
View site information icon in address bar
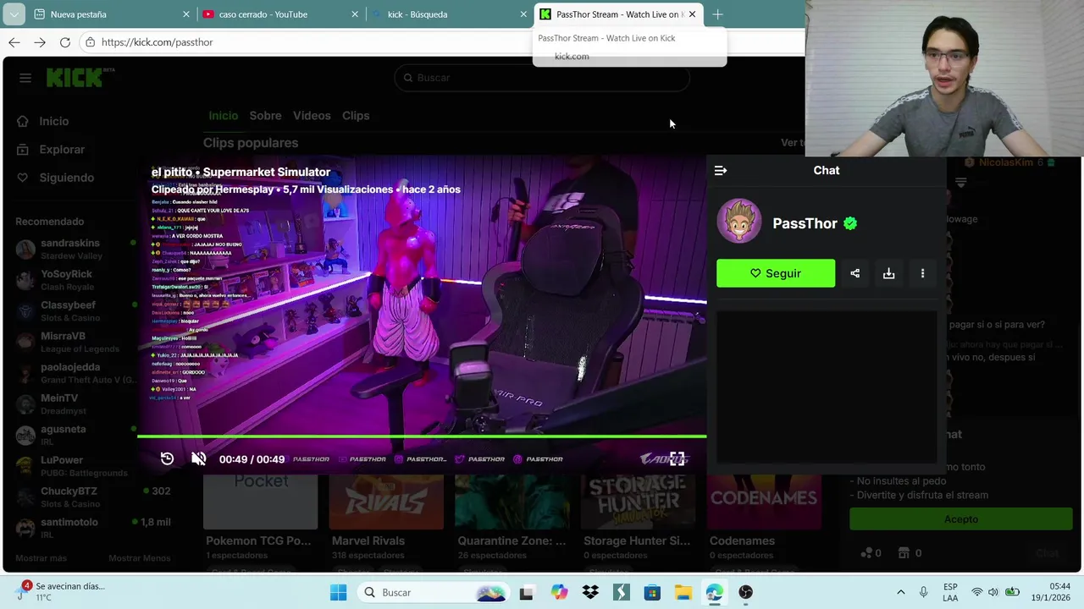click(x=90, y=42)
